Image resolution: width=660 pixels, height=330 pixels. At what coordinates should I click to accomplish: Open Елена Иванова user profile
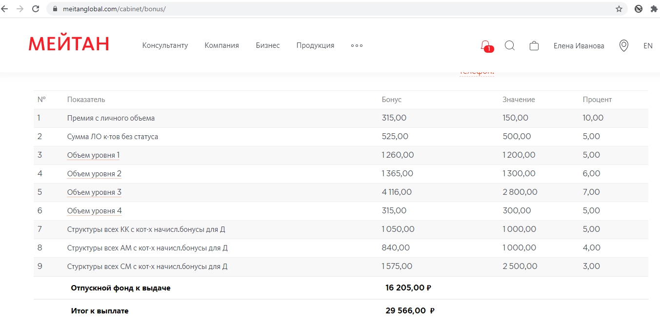tap(579, 46)
